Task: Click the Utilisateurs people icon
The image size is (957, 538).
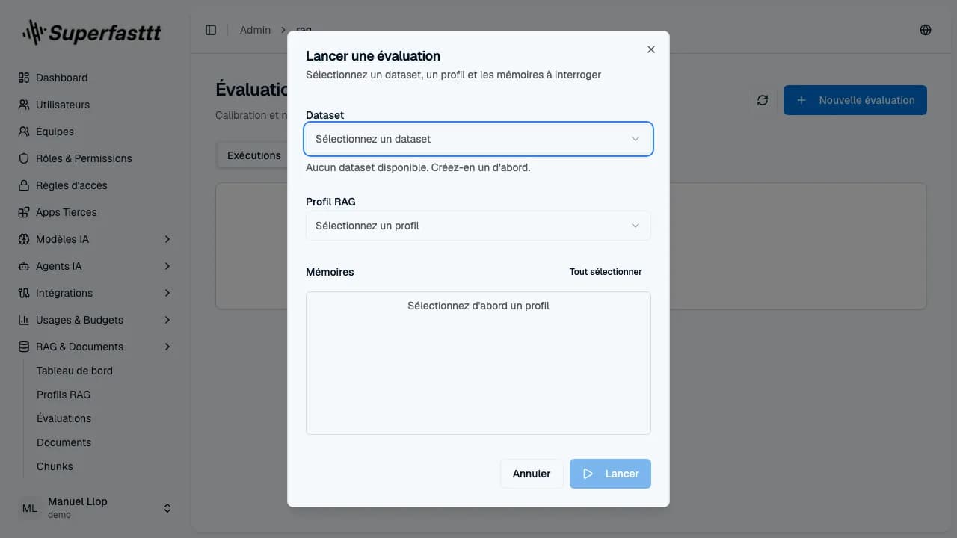Action: 24,105
